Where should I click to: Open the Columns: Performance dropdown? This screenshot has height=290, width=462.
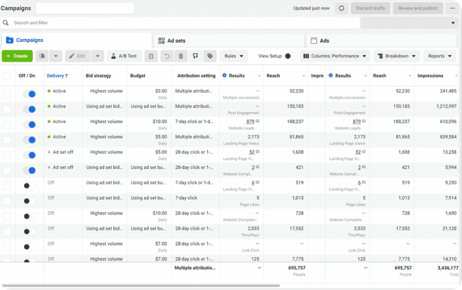(x=335, y=56)
